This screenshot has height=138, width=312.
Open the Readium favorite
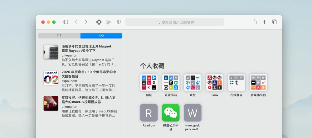pos(149,113)
